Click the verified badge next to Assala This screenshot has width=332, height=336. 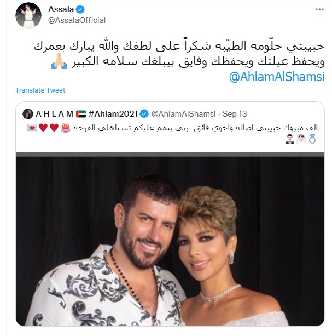[80, 9]
